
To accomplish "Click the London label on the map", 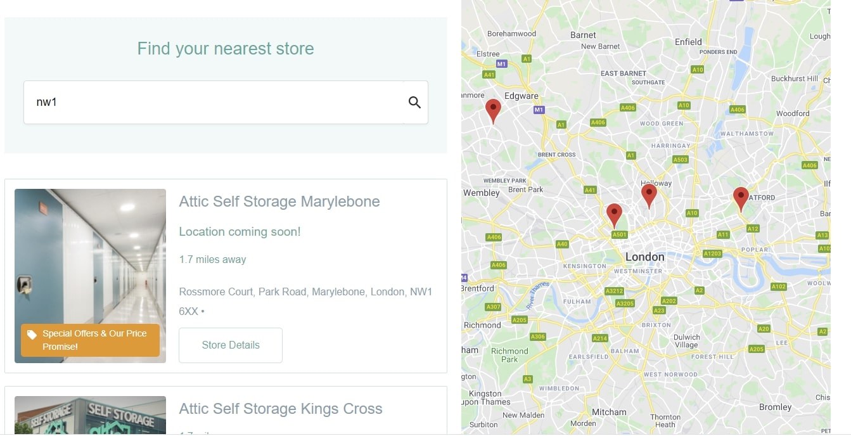I will click(645, 257).
